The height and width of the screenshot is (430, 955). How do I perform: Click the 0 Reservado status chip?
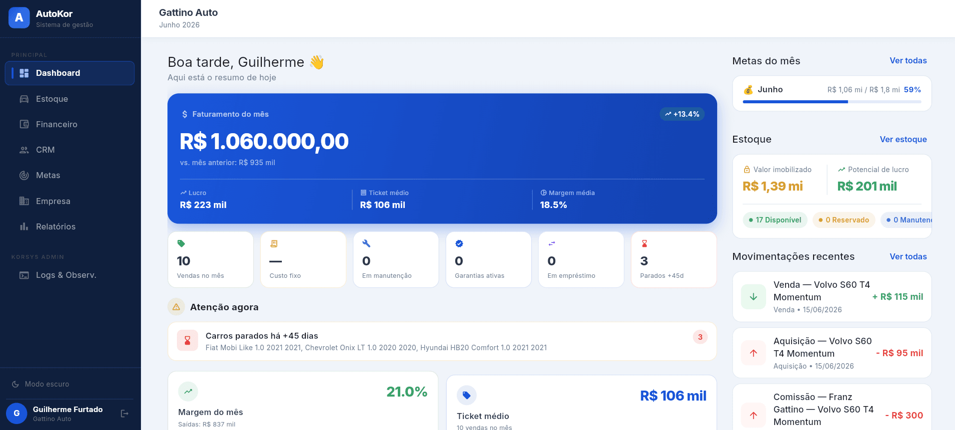[x=844, y=220]
